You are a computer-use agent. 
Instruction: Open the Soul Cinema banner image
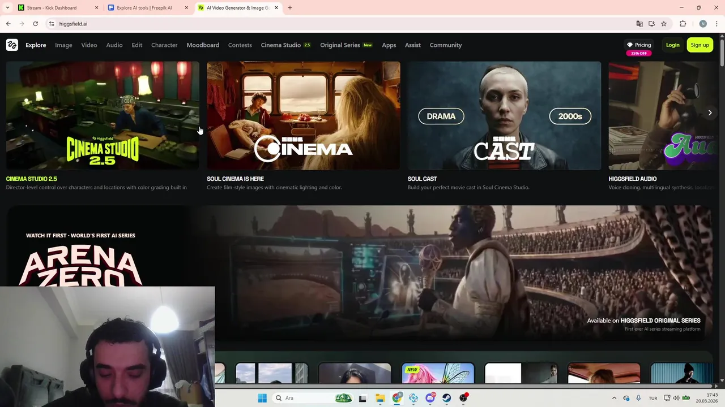click(x=304, y=115)
